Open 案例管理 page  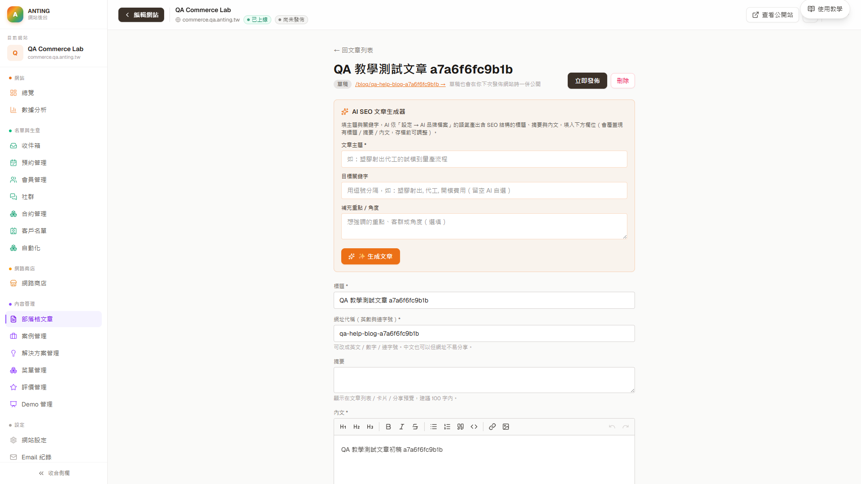pos(54,336)
